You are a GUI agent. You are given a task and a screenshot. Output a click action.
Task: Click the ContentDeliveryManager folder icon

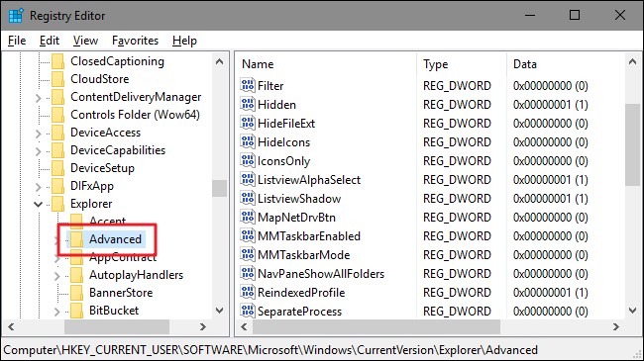pyautogui.click(x=57, y=97)
